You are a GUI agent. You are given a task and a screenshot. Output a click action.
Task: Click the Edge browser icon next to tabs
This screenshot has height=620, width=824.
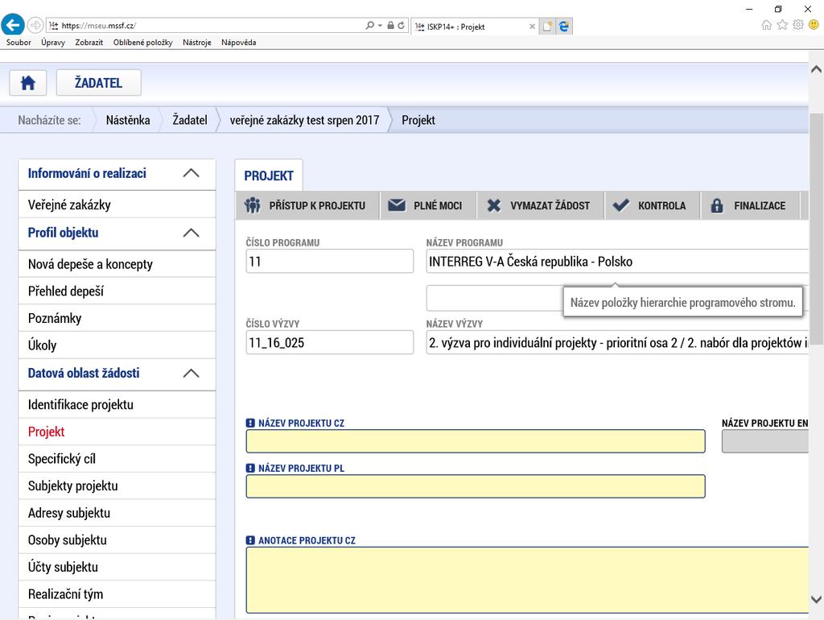[564, 27]
